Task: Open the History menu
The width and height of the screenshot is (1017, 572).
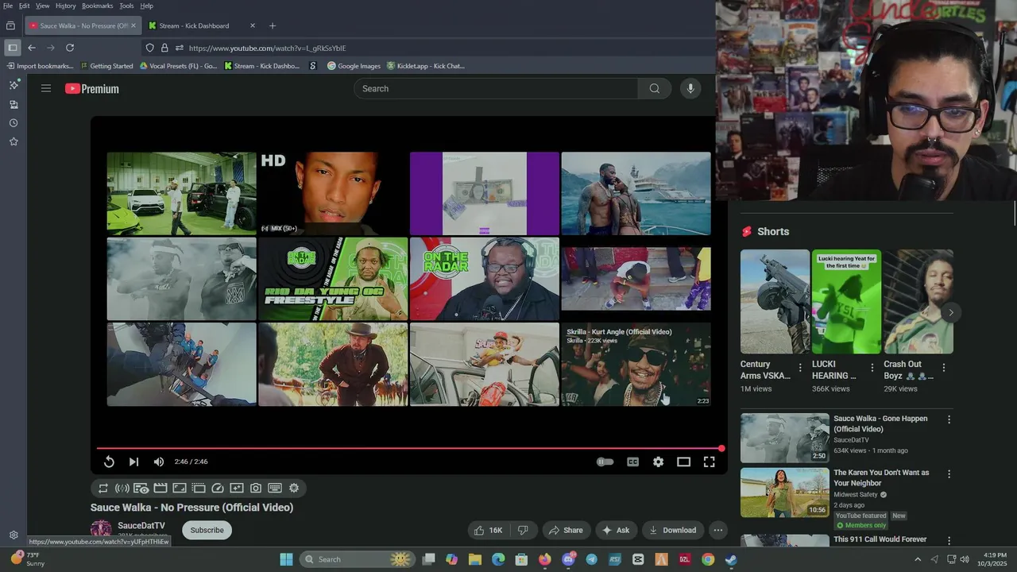Action: [x=66, y=6]
